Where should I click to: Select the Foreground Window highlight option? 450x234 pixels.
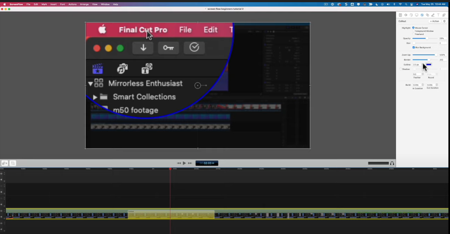[x=413, y=31]
